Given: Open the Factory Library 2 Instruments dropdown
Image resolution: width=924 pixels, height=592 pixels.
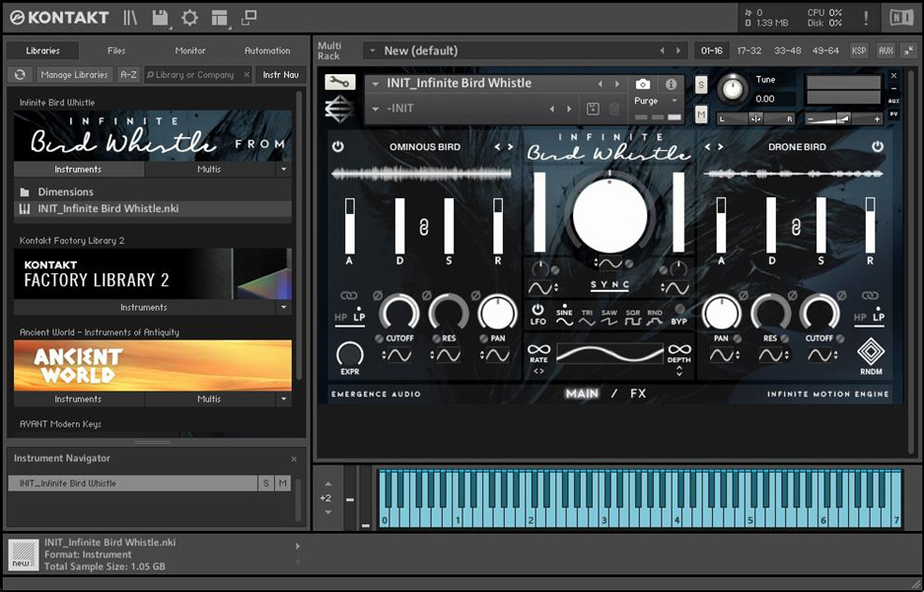Looking at the screenshot, I should point(284,307).
